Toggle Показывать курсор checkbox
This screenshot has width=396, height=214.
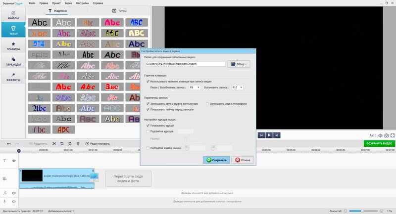(148, 125)
